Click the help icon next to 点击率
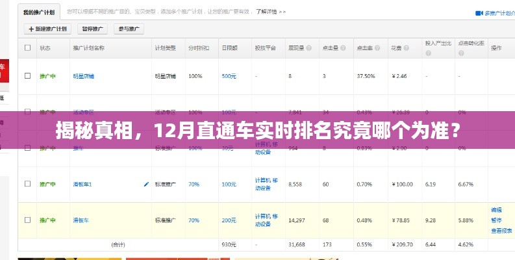The height and width of the screenshot is (260, 515). pyautogui.click(x=377, y=48)
